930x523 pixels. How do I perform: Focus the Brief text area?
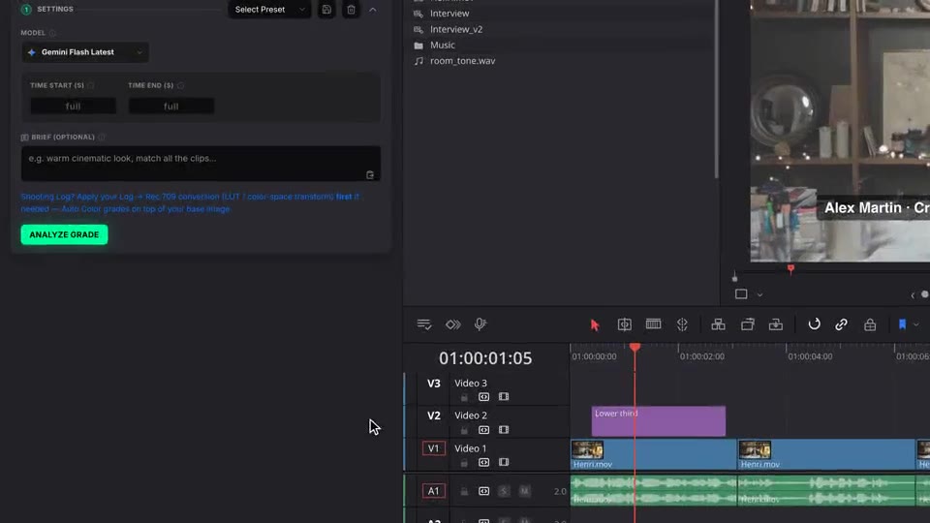[201, 163]
